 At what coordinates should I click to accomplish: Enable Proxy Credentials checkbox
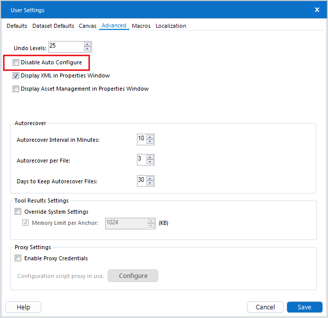click(x=18, y=258)
